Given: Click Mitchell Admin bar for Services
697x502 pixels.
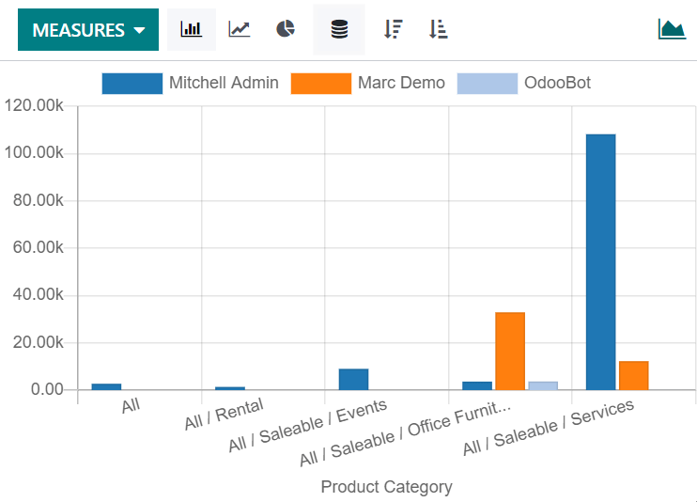Looking at the screenshot, I should [x=600, y=261].
